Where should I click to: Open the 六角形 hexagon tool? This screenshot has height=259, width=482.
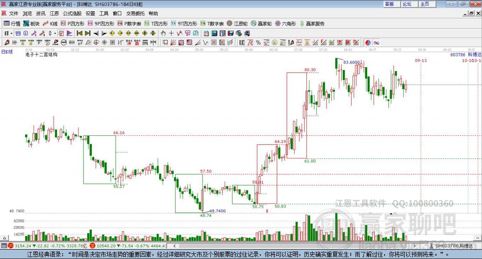(286, 24)
